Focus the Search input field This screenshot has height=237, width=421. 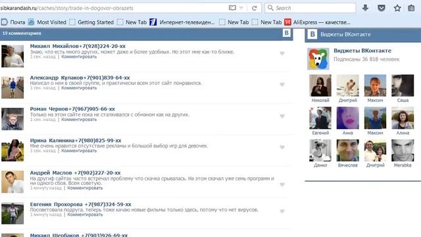coord(310,8)
